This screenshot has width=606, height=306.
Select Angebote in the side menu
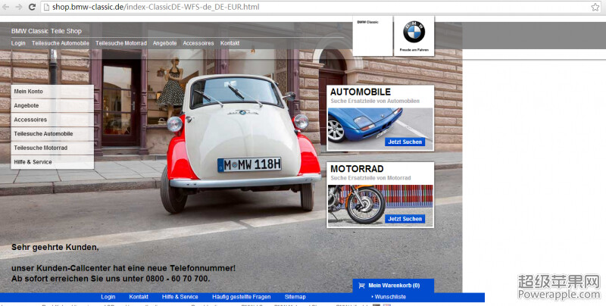click(x=52, y=105)
